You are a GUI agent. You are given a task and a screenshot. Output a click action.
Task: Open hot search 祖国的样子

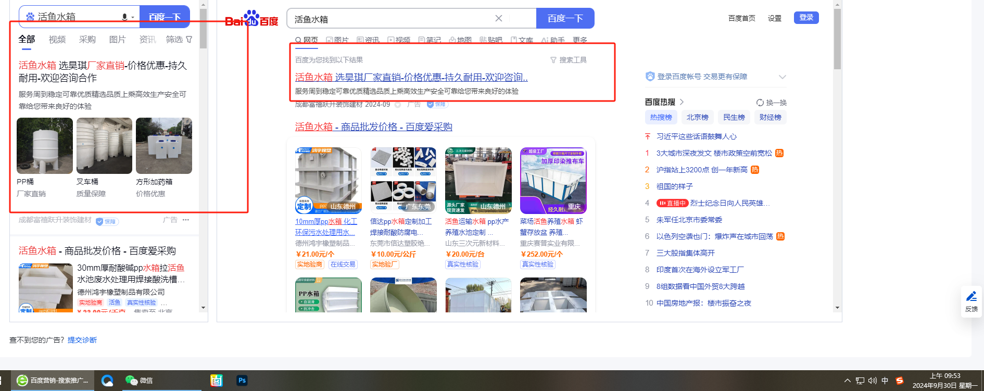(674, 186)
